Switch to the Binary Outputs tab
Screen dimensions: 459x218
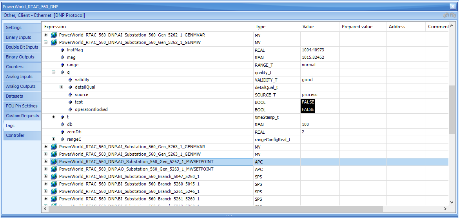point(22,57)
